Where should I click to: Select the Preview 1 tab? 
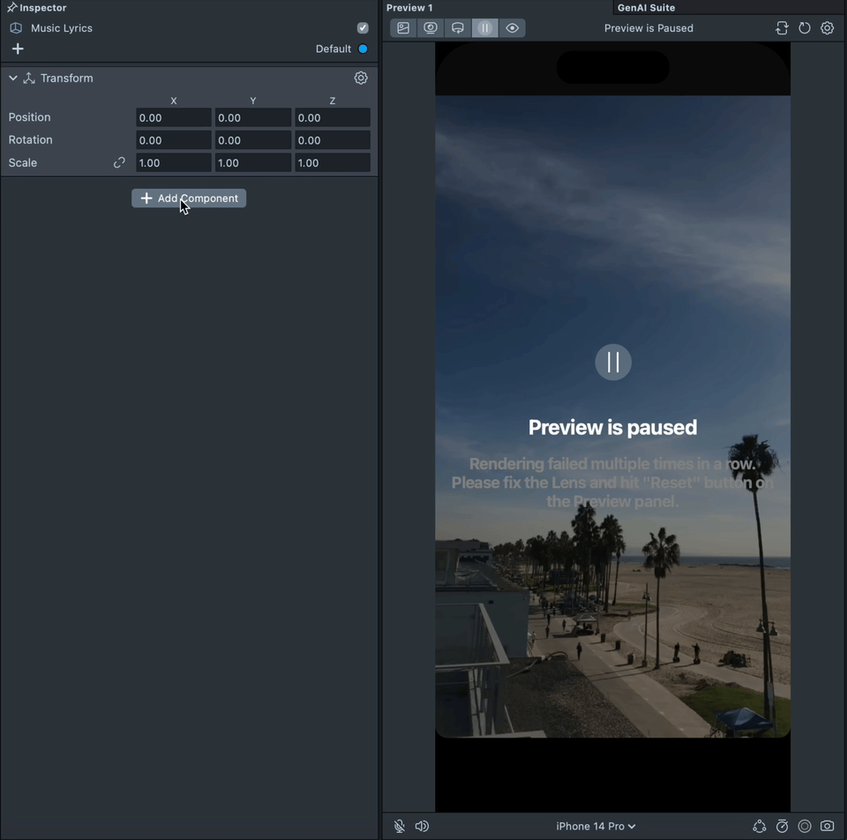coord(409,8)
